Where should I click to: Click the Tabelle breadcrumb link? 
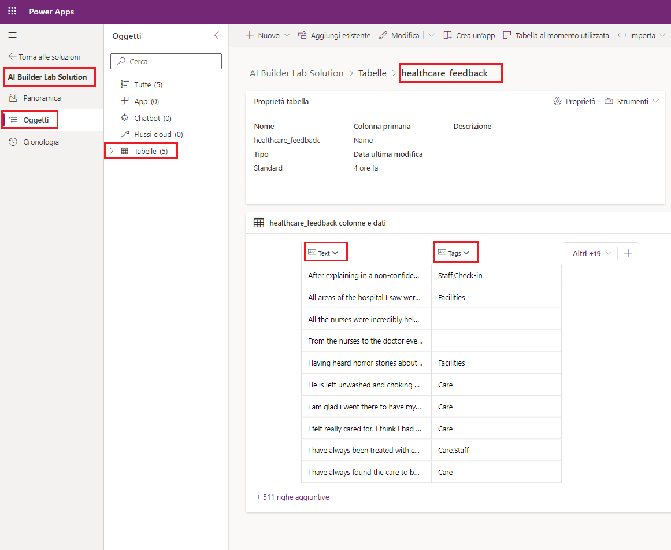pos(372,73)
